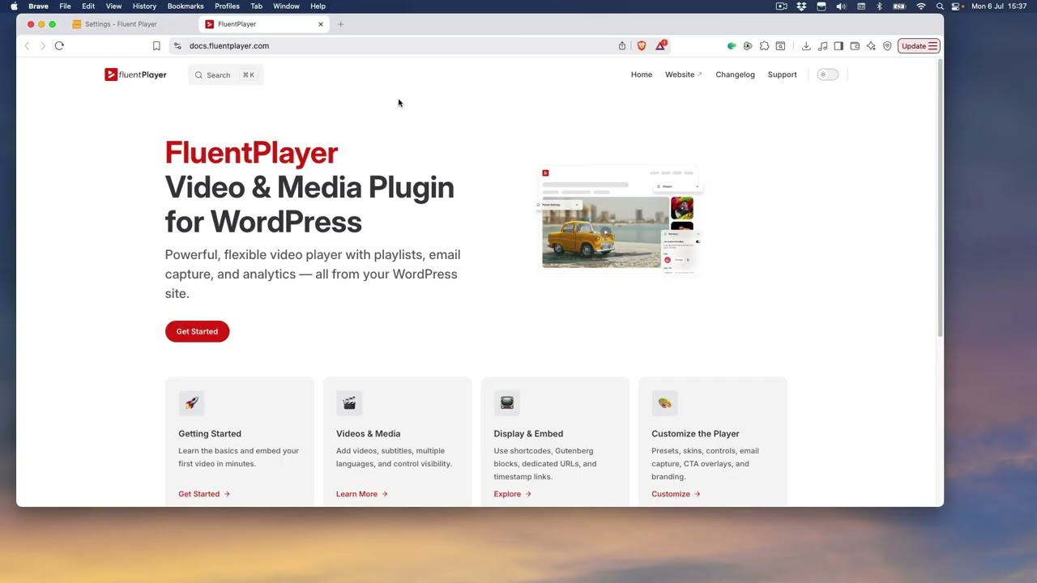Open the Window menu
The width and height of the screenshot is (1037, 583).
(x=286, y=6)
